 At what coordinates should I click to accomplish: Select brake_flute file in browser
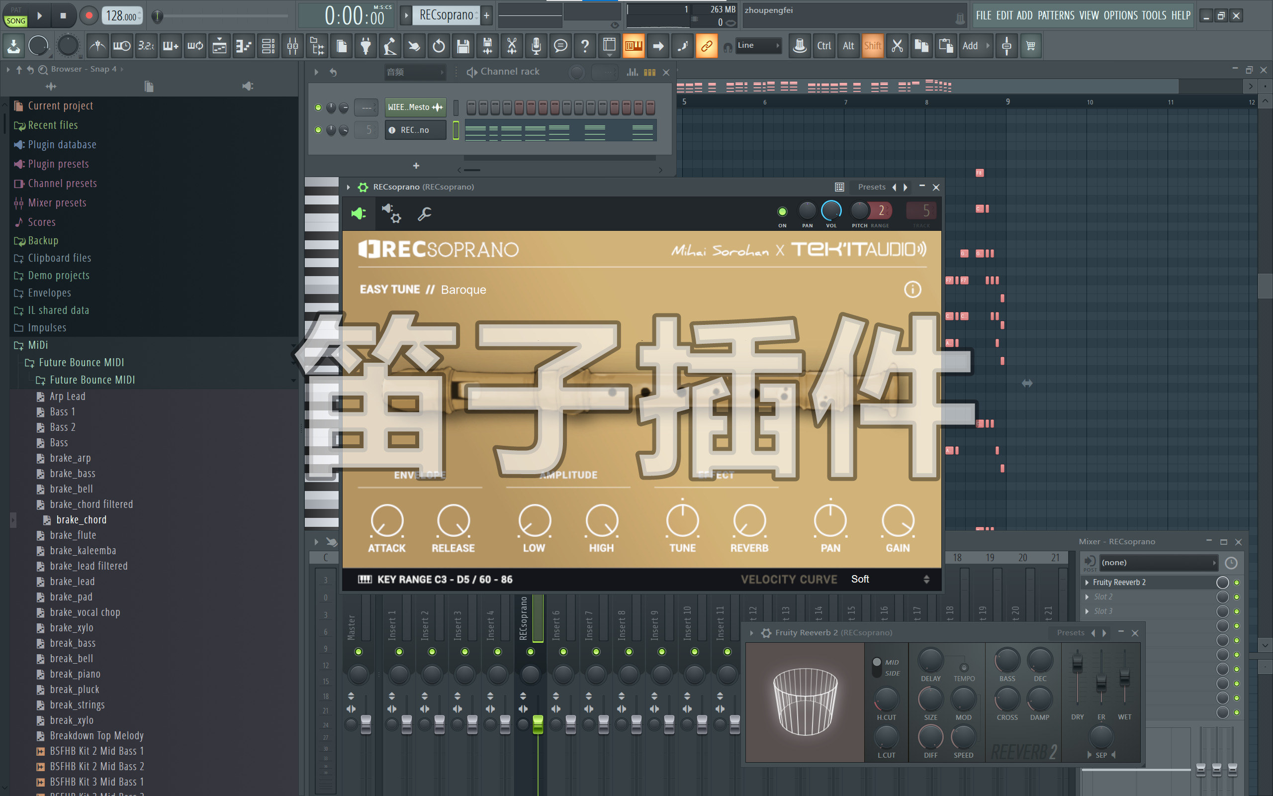[x=73, y=535]
